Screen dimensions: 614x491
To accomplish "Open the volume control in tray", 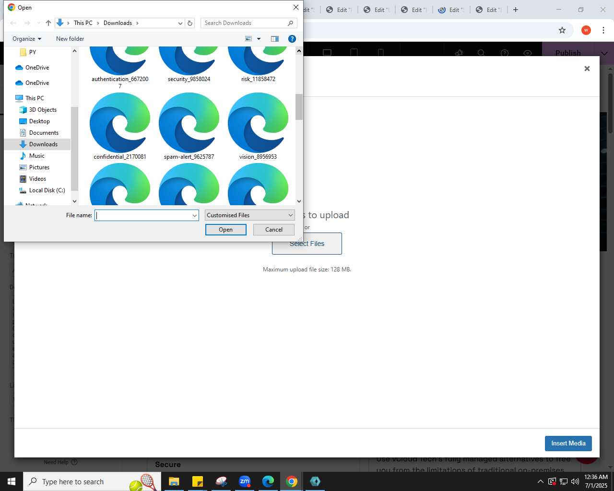I will coord(575,481).
